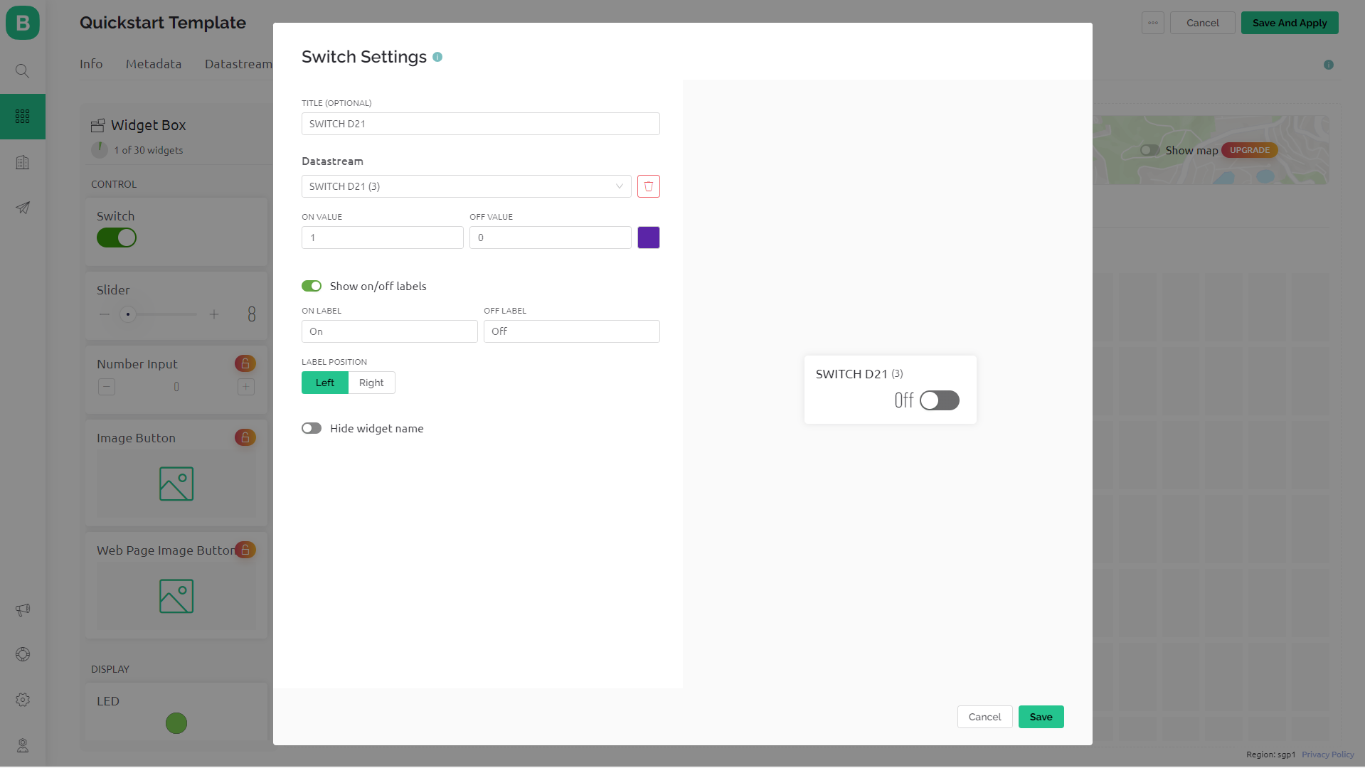Toggle the SWITCH D21 preview switch
This screenshot has width=1365, height=768.
point(939,400)
